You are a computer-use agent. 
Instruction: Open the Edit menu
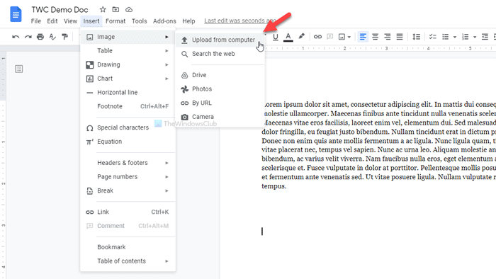pos(52,21)
